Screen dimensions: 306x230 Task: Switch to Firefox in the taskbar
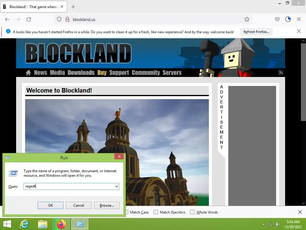pos(61,224)
